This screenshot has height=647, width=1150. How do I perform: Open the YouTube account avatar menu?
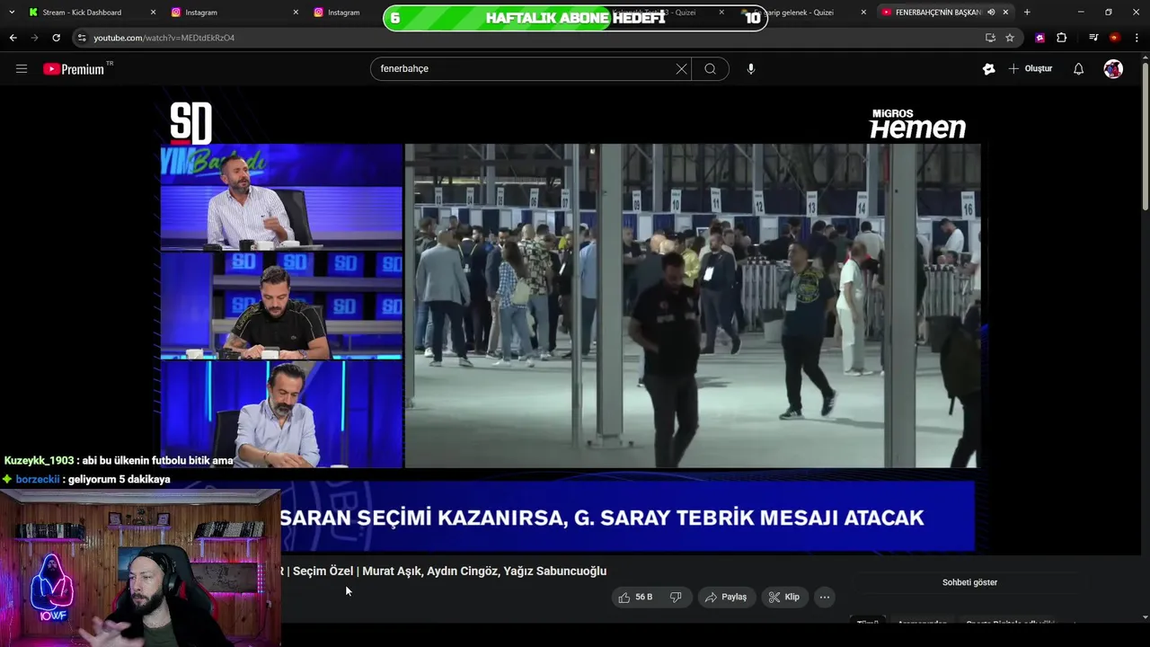pos(1113,69)
